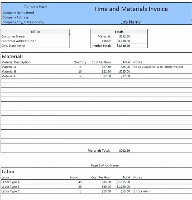Click the Quantity column header
Viewport: 192px width, 200px height.
80,62
